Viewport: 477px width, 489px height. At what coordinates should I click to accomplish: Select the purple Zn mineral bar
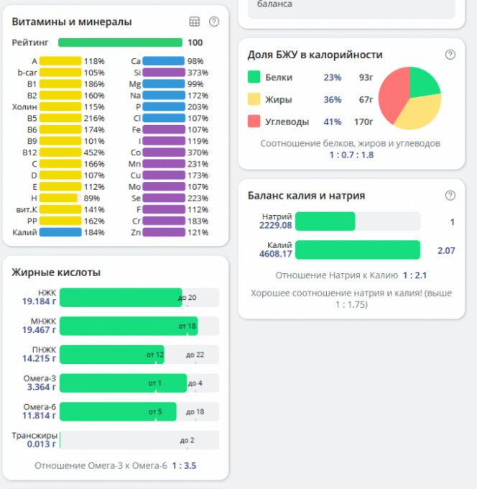165,232
